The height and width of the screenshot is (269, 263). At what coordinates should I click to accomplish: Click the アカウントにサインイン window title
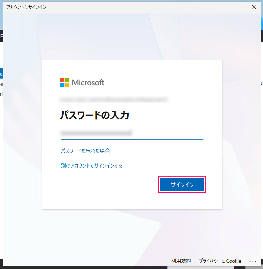click(26, 7)
